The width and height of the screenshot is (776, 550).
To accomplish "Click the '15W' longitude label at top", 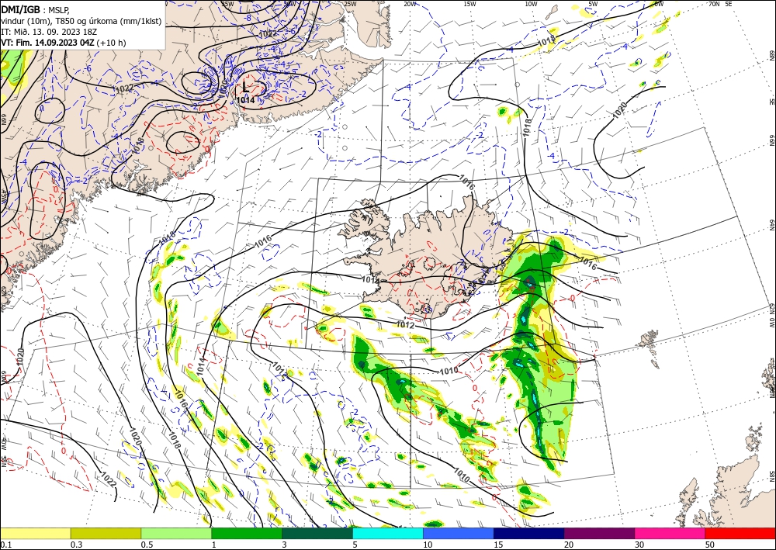I will click(x=469, y=4).
